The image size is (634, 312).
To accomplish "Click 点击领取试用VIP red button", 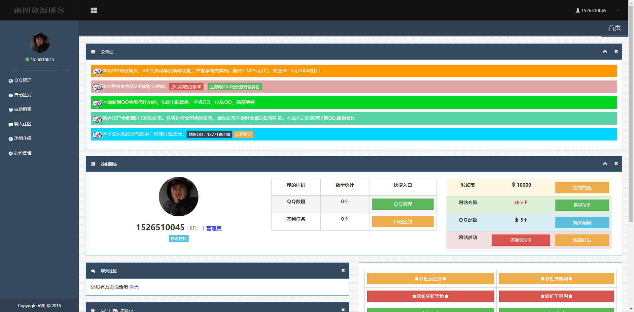I will [186, 87].
